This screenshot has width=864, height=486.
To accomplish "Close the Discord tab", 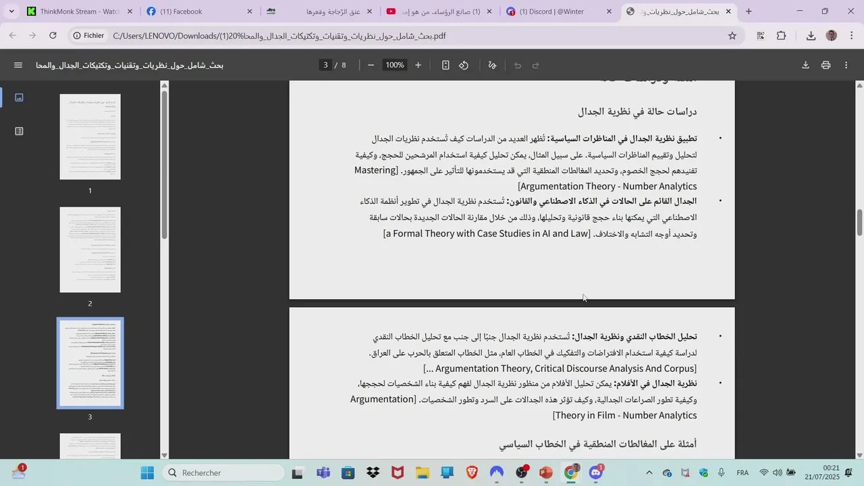I will [610, 11].
